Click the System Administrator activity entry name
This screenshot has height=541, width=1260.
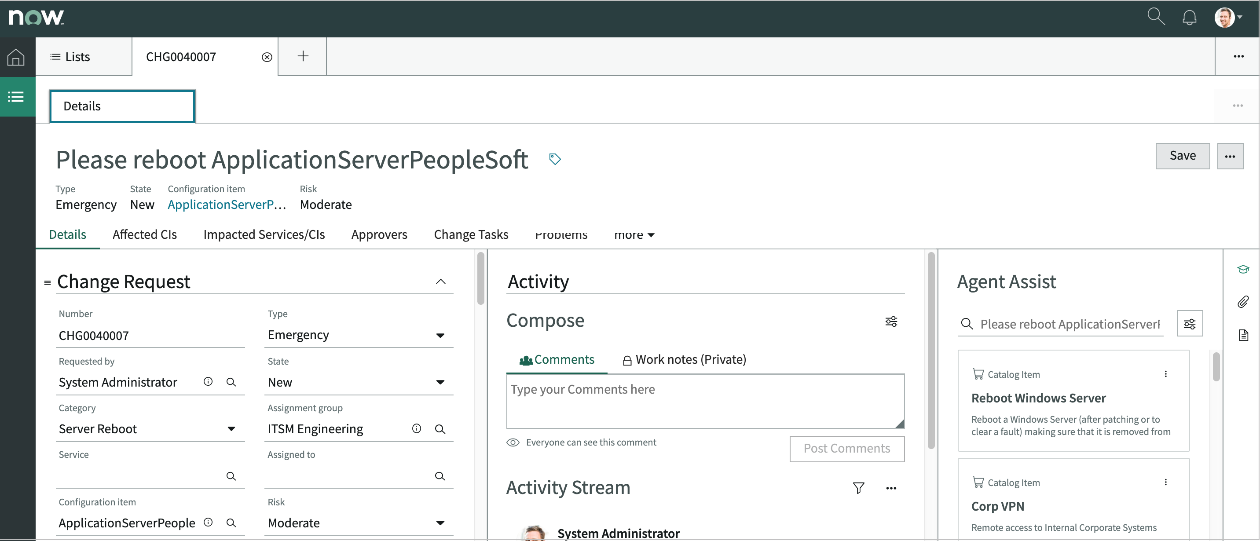[x=618, y=533]
